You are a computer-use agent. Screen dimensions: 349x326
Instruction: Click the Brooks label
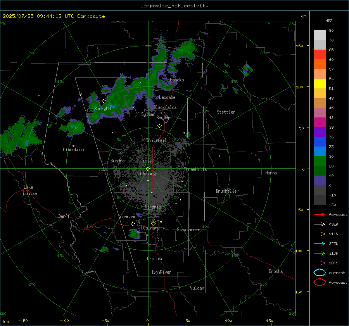coord(276,271)
